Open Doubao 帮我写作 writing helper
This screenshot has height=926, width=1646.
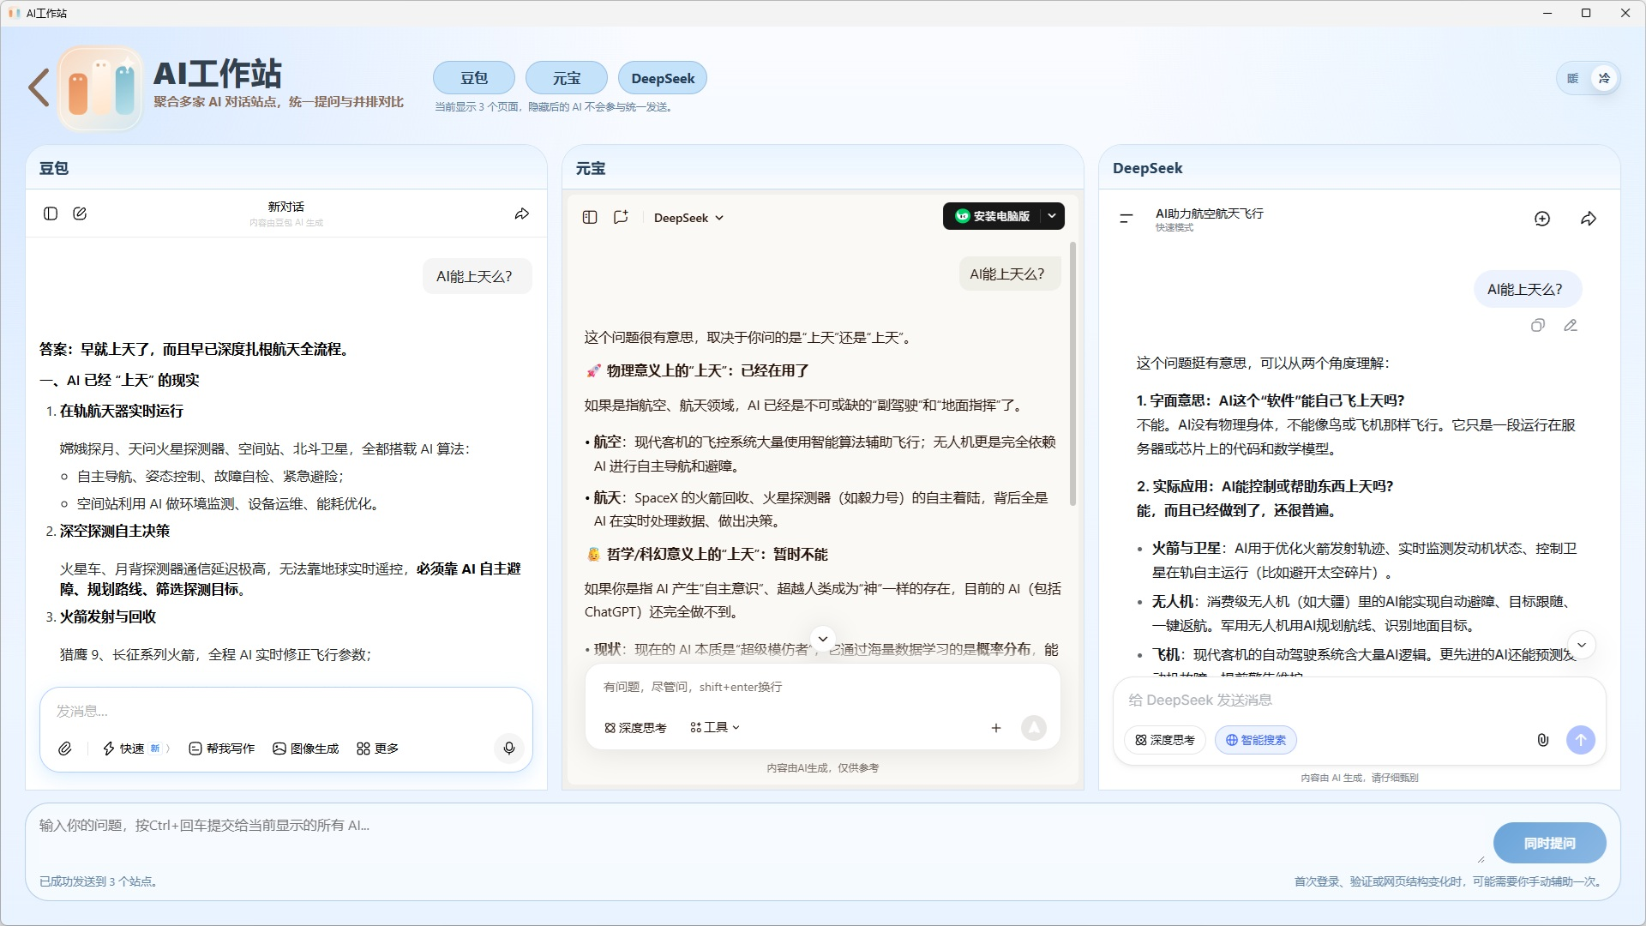[x=221, y=749]
